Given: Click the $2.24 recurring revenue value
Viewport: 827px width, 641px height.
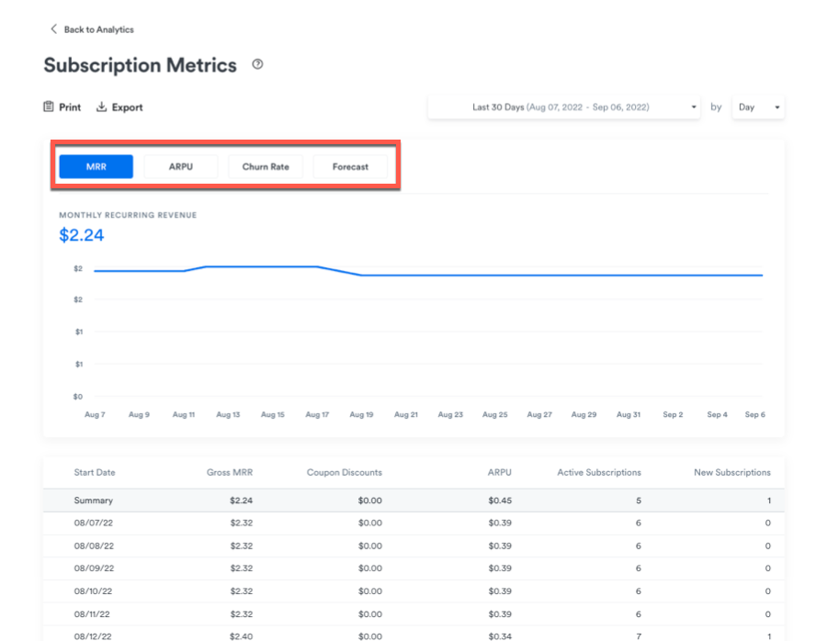Looking at the screenshot, I should click(x=82, y=235).
